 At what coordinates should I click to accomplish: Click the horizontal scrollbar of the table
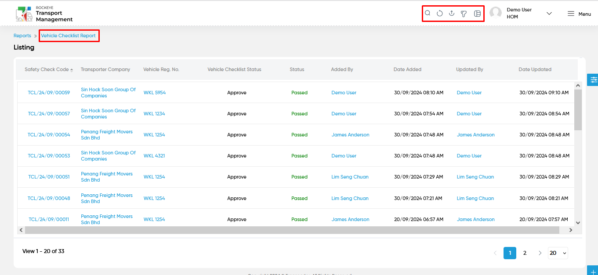pos(292,230)
